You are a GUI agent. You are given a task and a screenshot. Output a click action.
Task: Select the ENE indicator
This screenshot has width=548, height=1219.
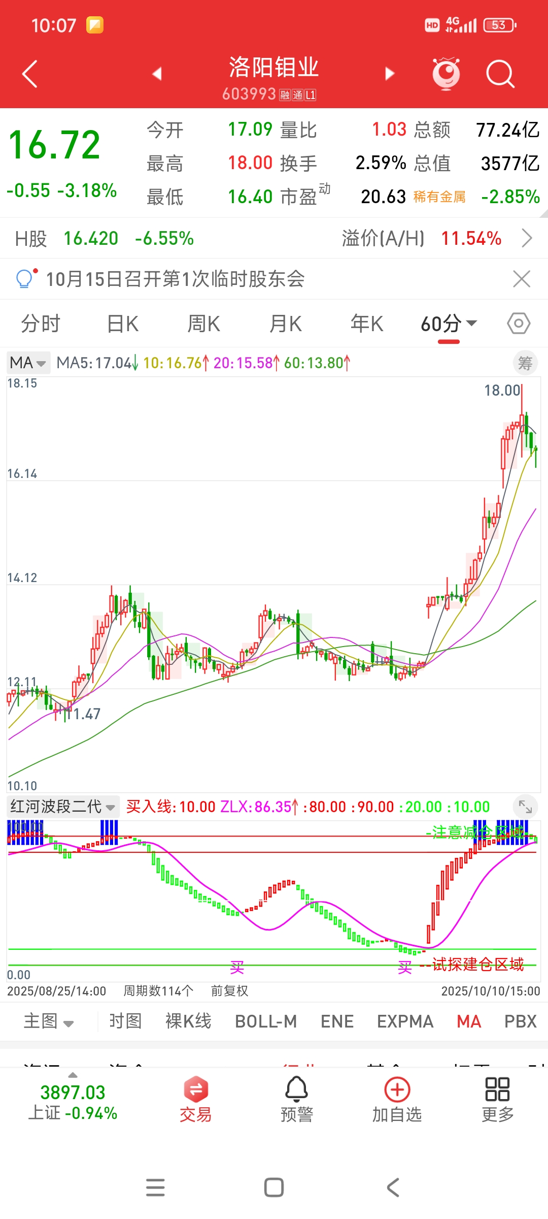point(337,1021)
